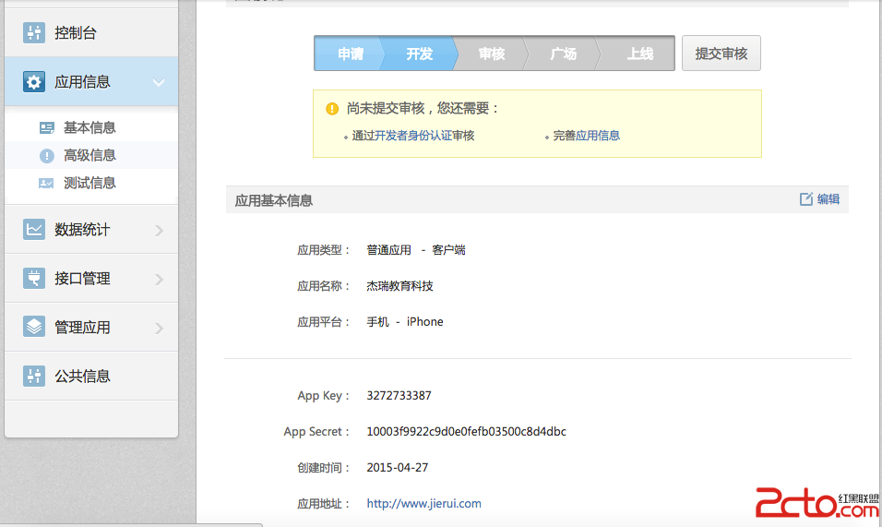The image size is (882, 527).
Task: Select the 审核 progress step
Action: pos(492,54)
